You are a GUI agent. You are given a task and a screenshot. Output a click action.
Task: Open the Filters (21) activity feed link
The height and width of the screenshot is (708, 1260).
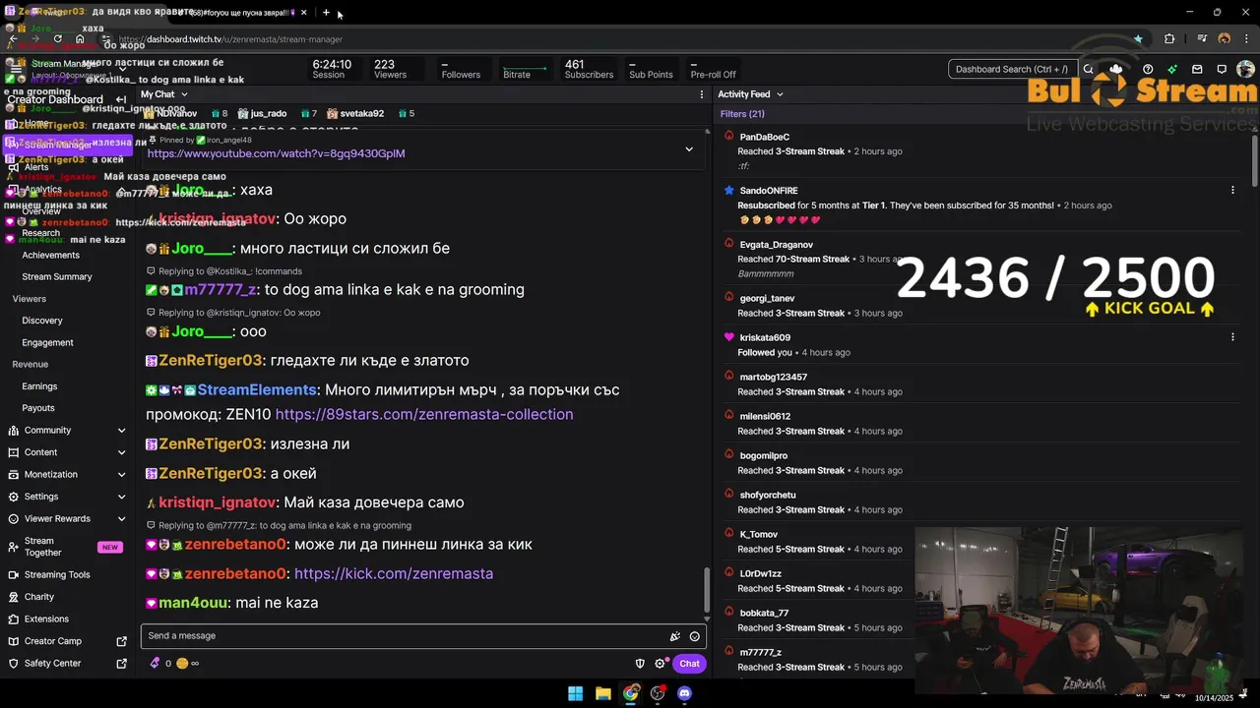(x=742, y=114)
